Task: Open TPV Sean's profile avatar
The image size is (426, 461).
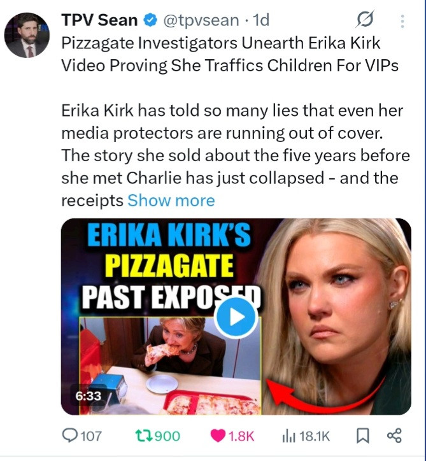Action: pos(27,35)
